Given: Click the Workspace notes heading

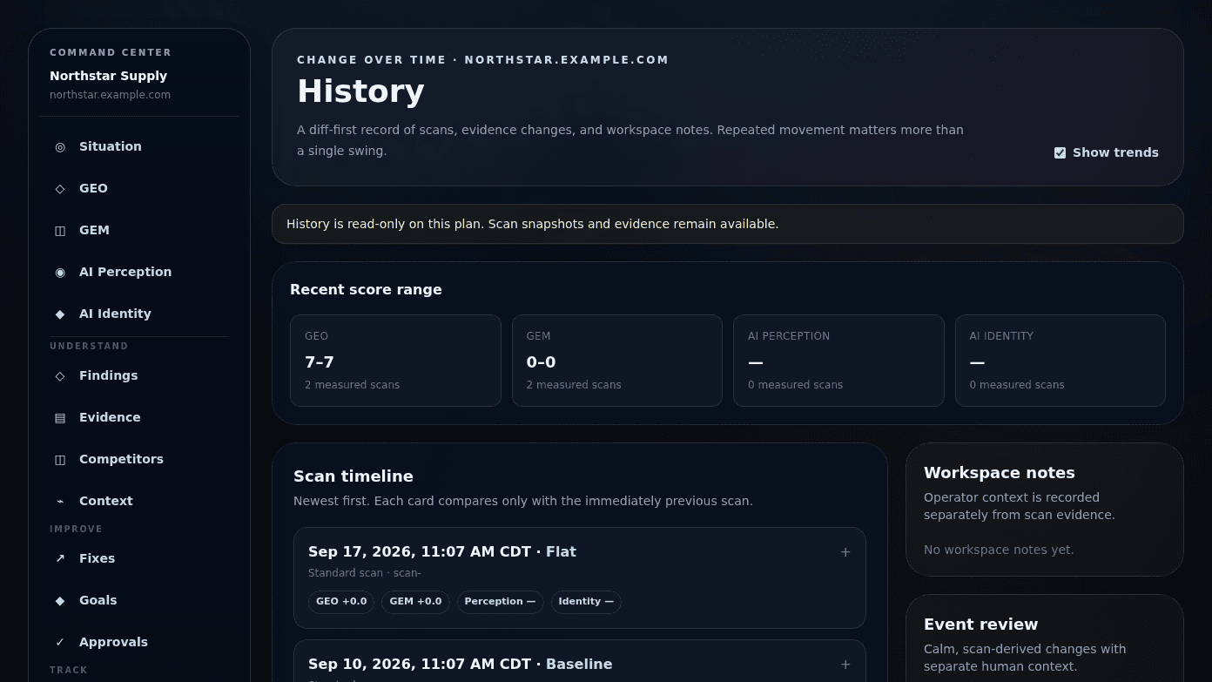Looking at the screenshot, I should coord(1000,473).
